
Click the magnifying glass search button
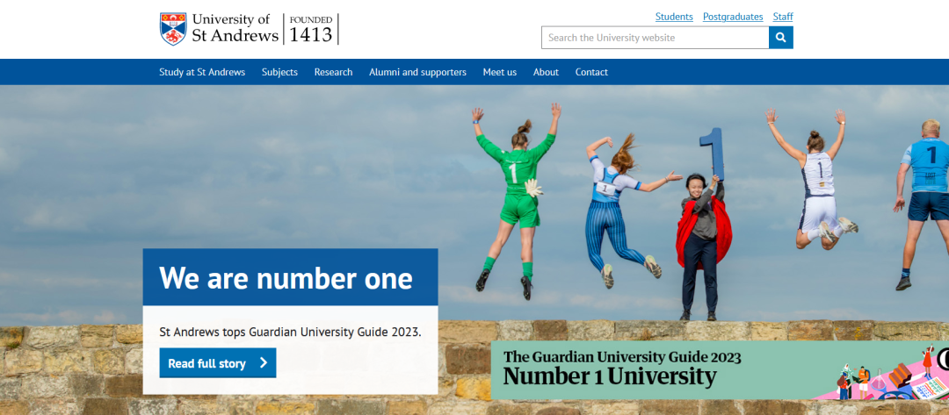click(x=780, y=38)
